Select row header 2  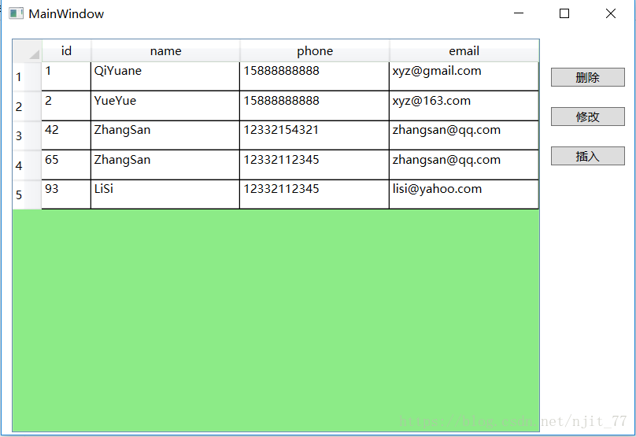coord(28,106)
